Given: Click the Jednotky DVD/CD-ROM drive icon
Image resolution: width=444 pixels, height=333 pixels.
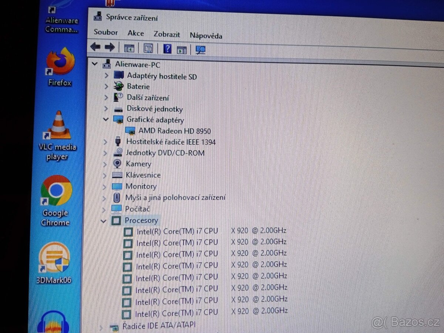Looking at the screenshot, I should click(x=118, y=152).
